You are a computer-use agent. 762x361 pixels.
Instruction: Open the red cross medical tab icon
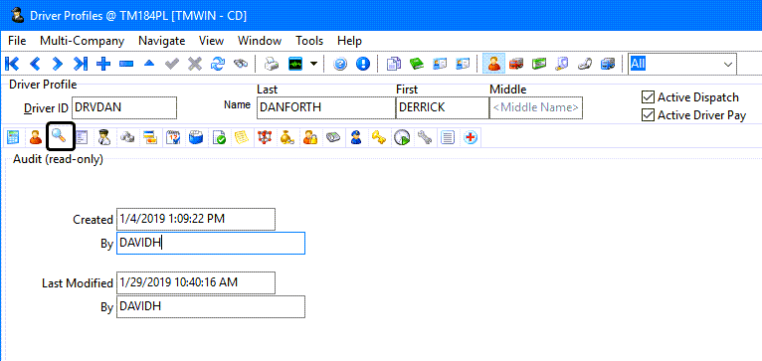click(x=471, y=138)
